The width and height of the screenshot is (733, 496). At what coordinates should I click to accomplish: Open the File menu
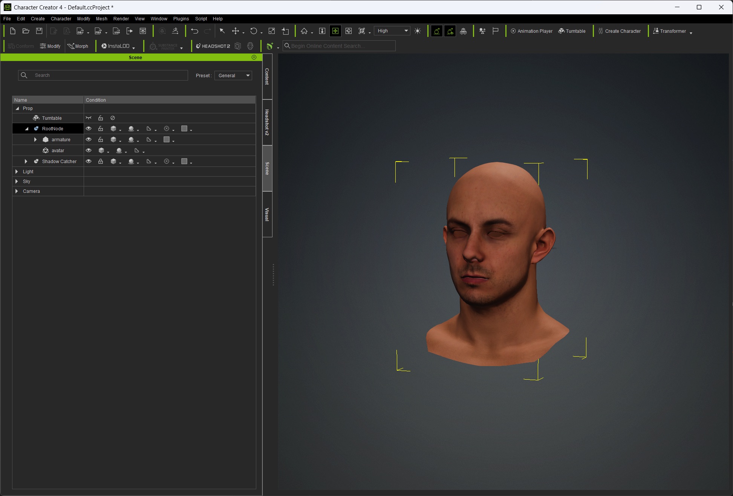[x=7, y=18]
